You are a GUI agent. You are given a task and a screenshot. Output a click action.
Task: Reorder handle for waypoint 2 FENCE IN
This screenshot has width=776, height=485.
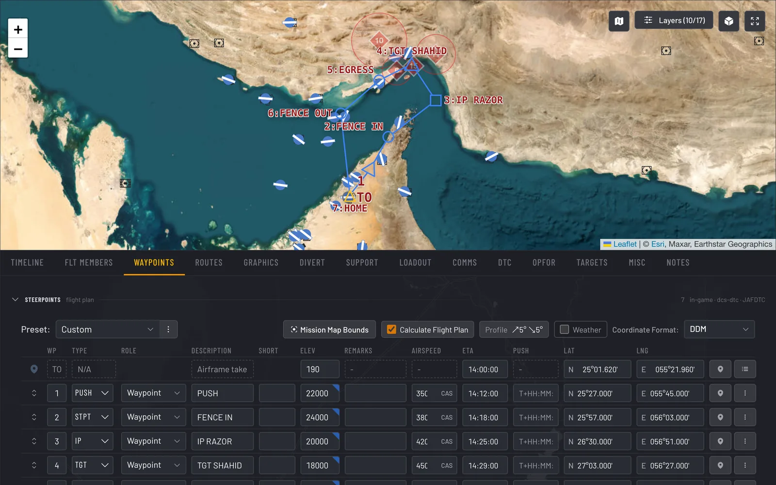click(x=34, y=417)
